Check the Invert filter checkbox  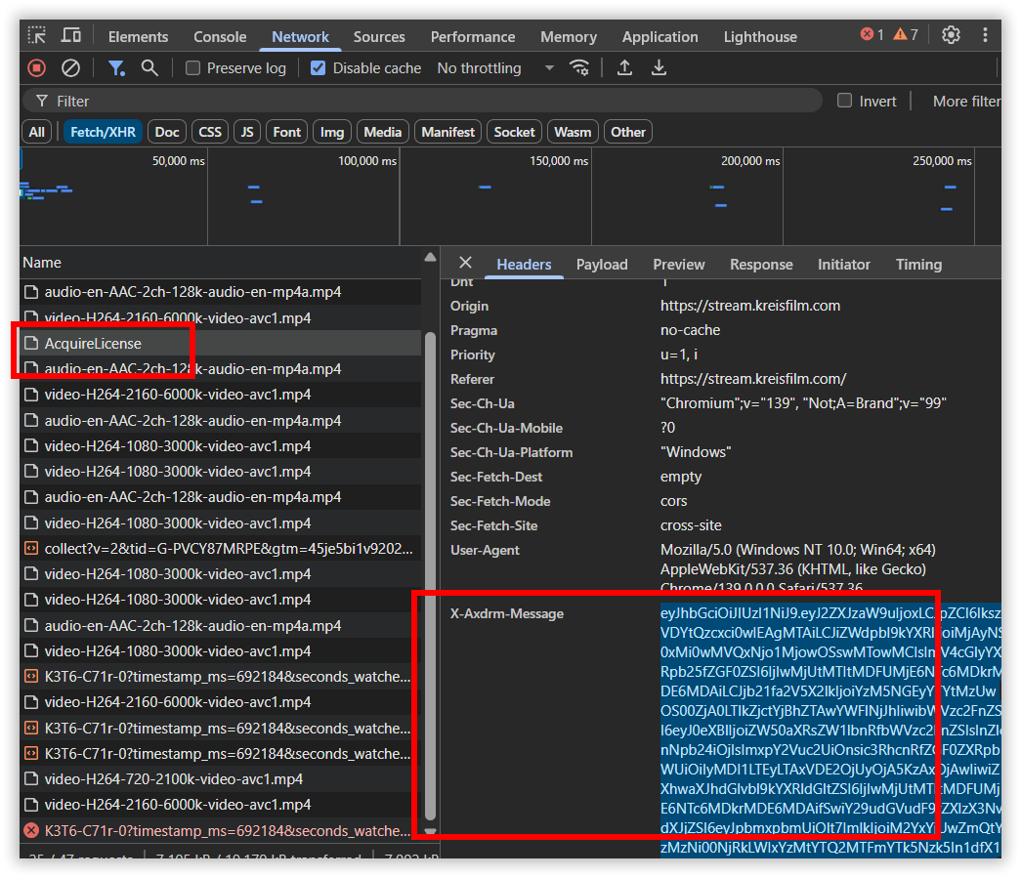[844, 101]
